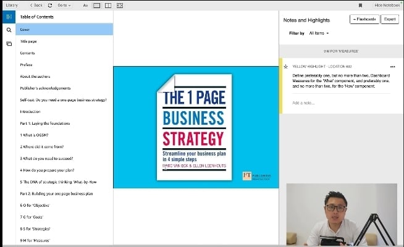The width and height of the screenshot is (404, 247).
Task: Open the highlight's three-dot options menu
Action: pos(392,67)
